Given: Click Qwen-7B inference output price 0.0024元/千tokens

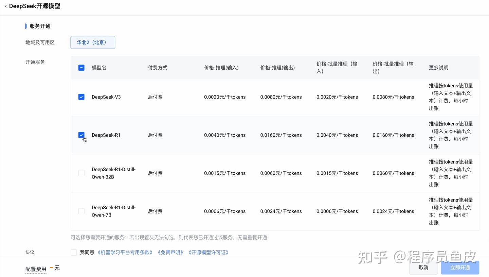Looking at the screenshot, I should (281, 211).
